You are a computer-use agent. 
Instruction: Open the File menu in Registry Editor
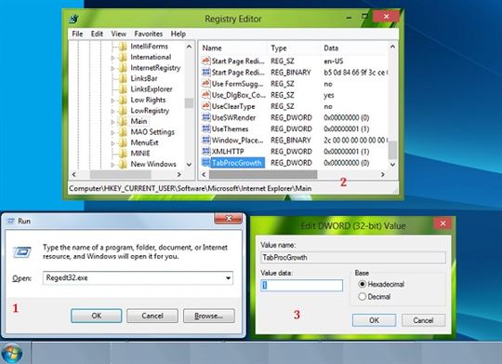click(77, 34)
